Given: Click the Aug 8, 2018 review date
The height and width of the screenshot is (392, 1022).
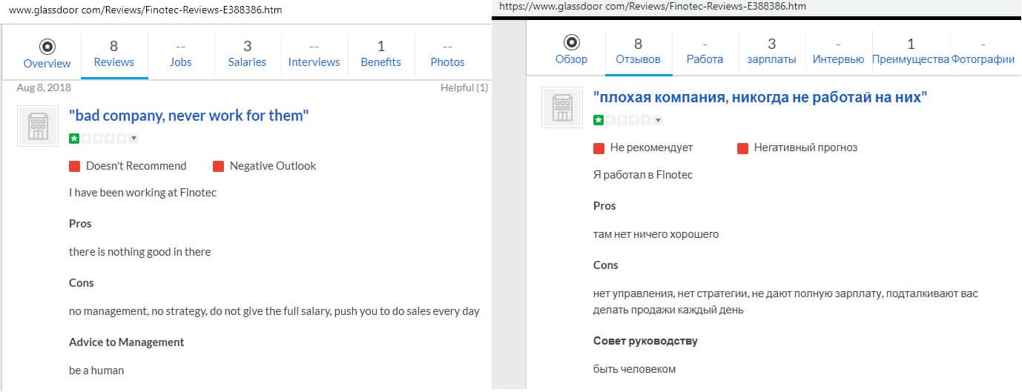Looking at the screenshot, I should click(44, 87).
